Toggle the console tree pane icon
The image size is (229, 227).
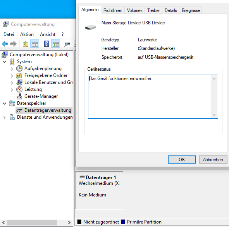[35, 44]
